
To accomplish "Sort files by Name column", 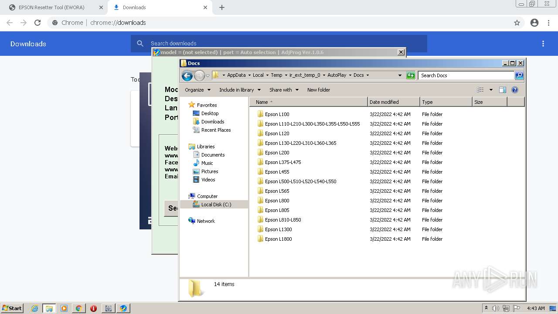I will tap(309, 102).
